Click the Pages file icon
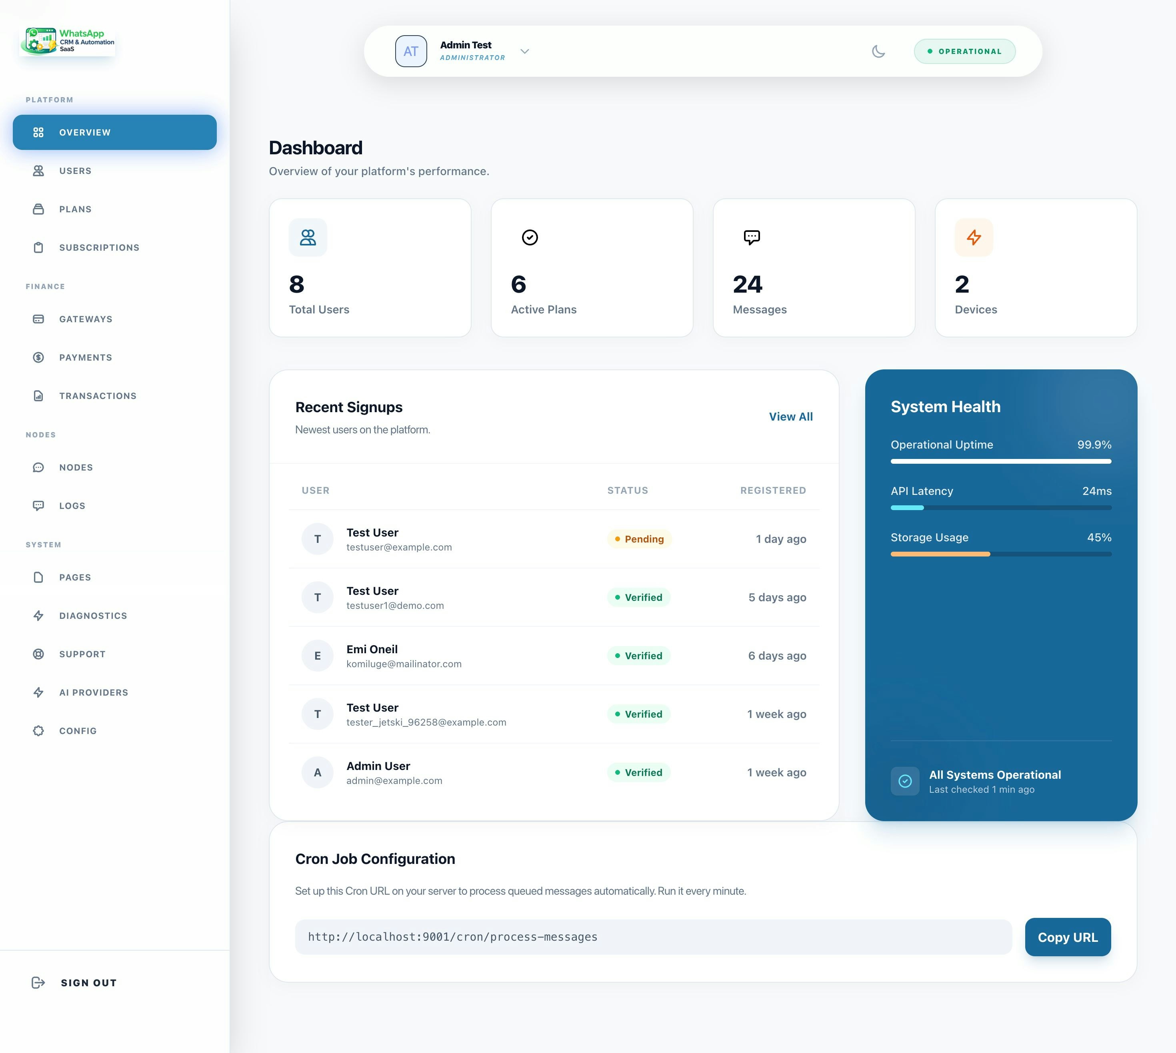 (38, 577)
